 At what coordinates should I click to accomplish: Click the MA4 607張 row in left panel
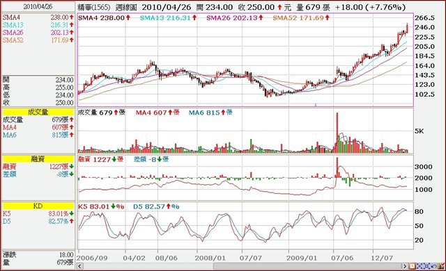(x=38, y=127)
